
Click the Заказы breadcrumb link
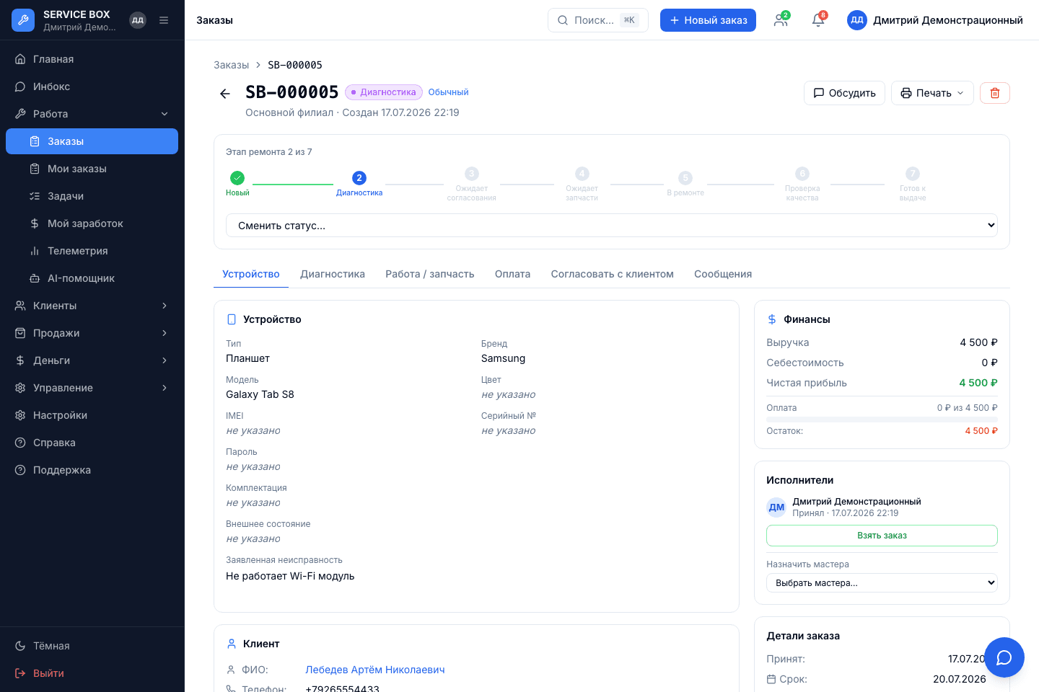231,65
